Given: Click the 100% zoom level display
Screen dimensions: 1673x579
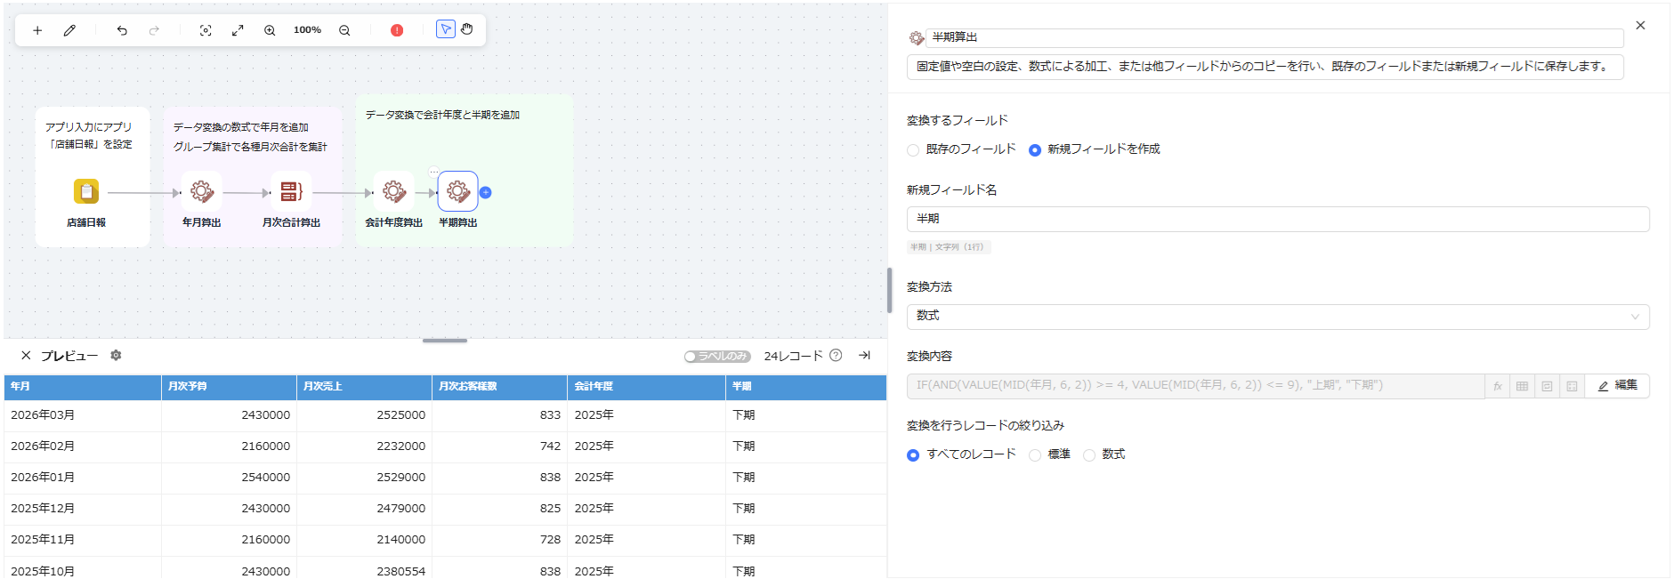Looking at the screenshot, I should point(307,30).
